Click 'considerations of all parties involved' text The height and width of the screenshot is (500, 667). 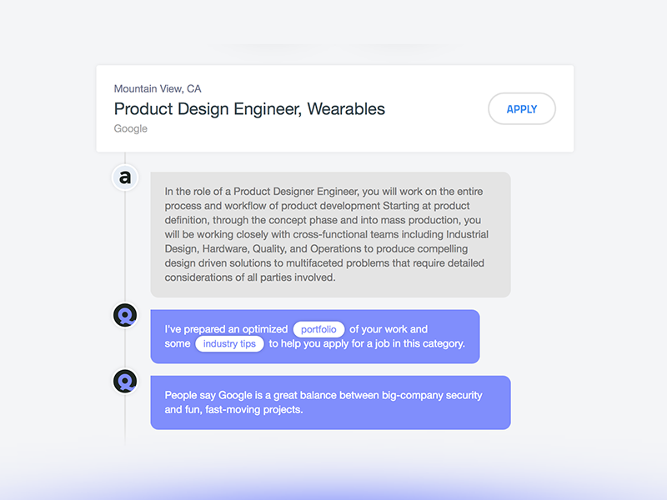(x=249, y=277)
